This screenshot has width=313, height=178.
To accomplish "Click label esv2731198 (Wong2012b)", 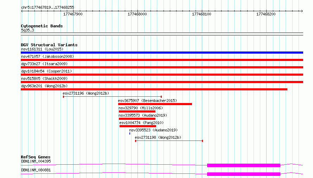I will click(158, 137).
